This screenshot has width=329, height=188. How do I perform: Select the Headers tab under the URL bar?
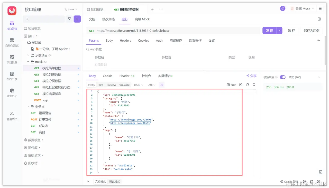pos(125,40)
